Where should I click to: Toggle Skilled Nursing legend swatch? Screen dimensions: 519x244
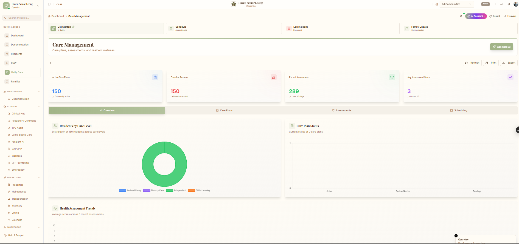point(192,190)
